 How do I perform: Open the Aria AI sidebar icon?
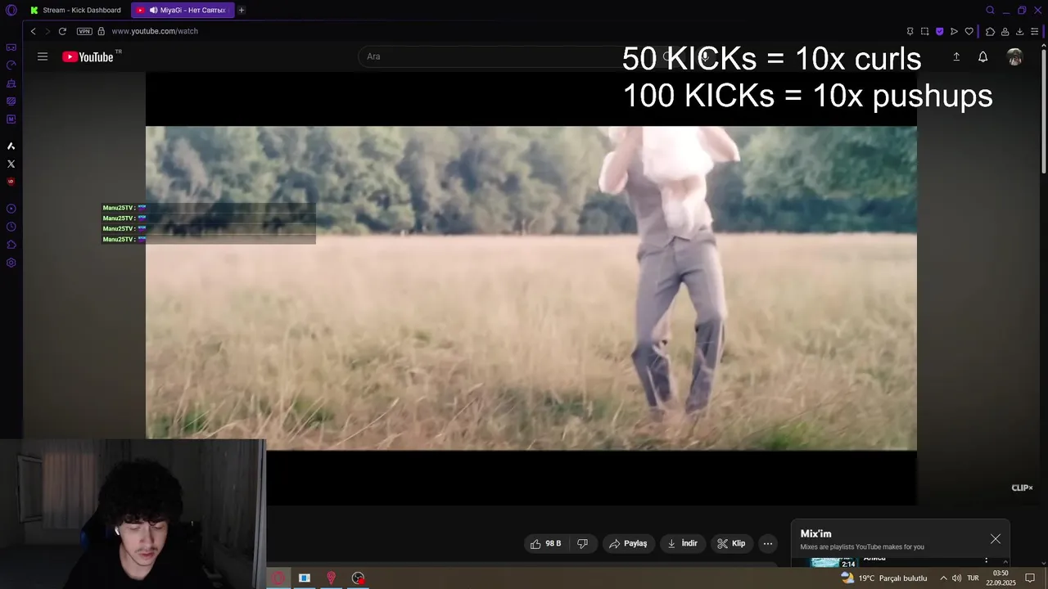(x=11, y=146)
